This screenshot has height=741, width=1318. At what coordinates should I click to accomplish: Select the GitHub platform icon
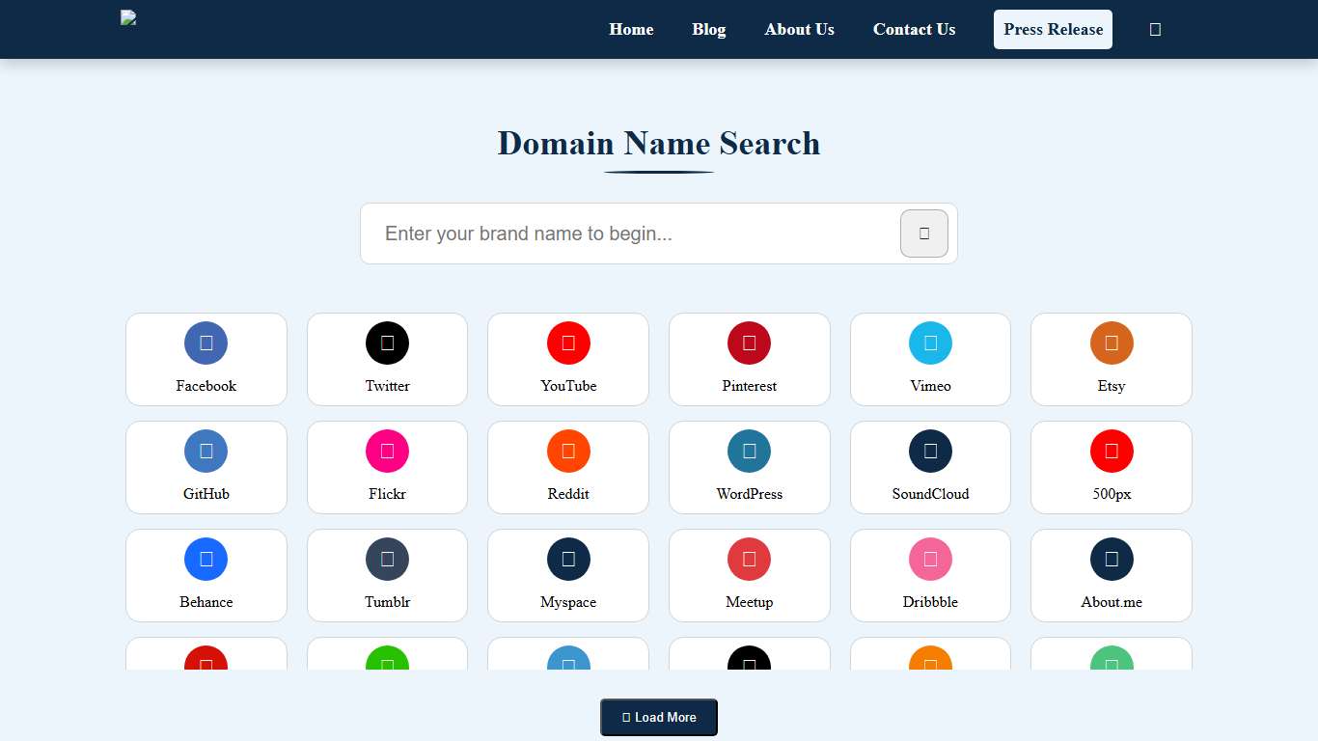206,451
